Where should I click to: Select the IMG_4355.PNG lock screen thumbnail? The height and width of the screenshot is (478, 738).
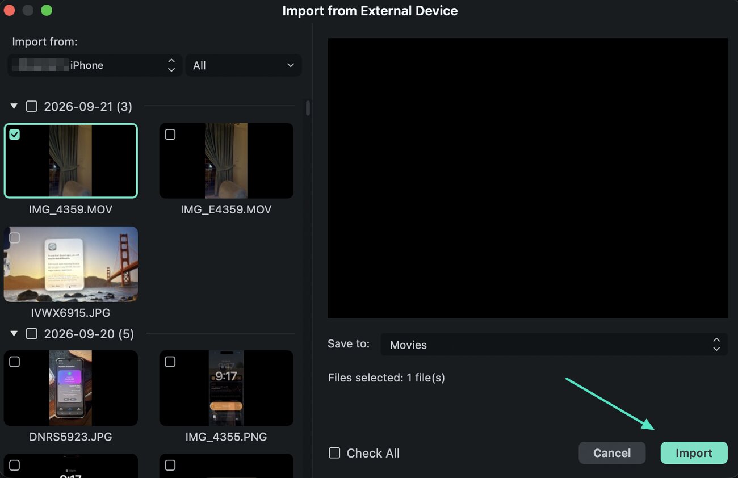coord(227,388)
